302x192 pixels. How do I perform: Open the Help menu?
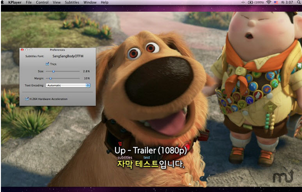(x=104, y=2)
